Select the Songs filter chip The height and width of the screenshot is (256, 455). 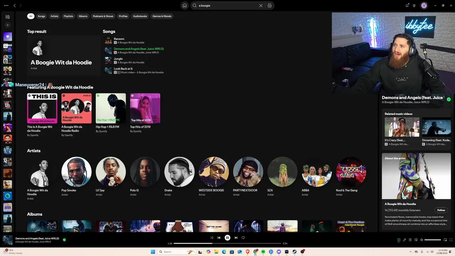tap(42, 16)
